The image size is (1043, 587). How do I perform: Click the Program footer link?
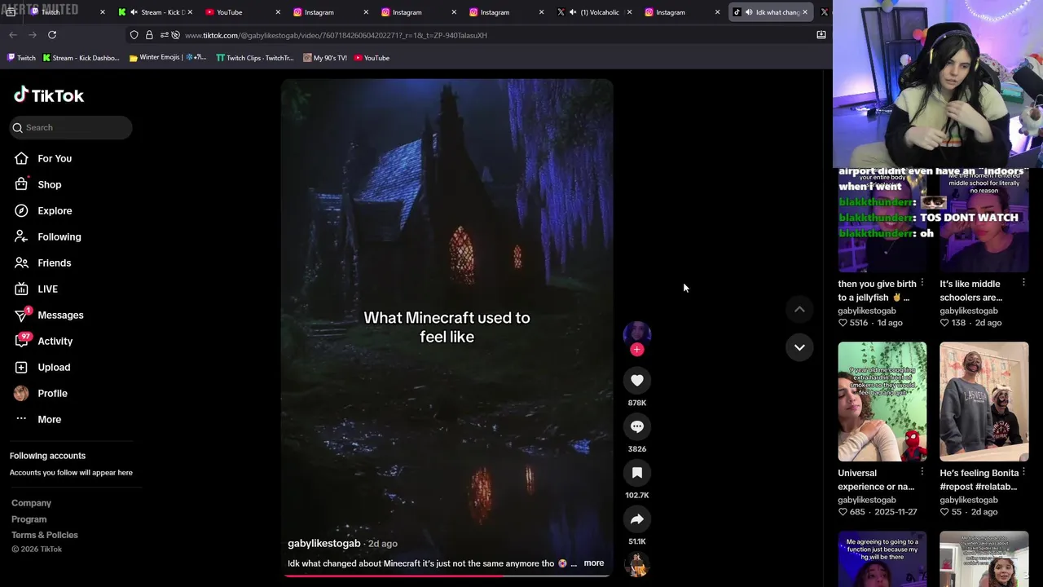point(29,519)
